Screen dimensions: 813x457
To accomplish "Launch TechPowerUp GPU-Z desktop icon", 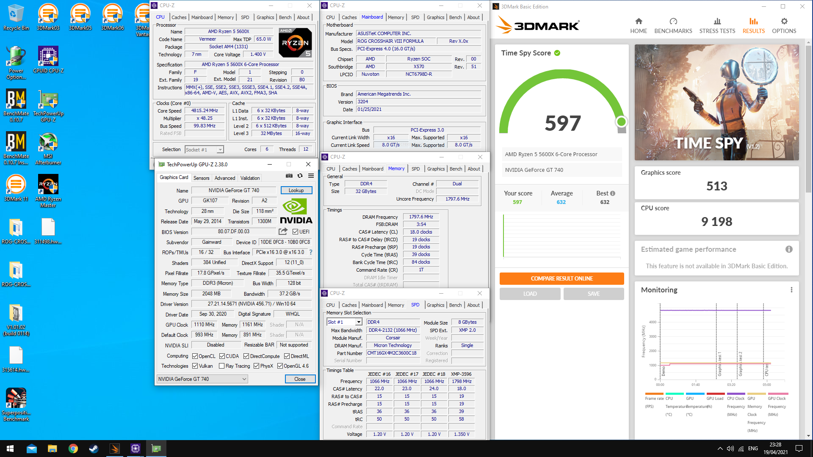I will (48, 105).
